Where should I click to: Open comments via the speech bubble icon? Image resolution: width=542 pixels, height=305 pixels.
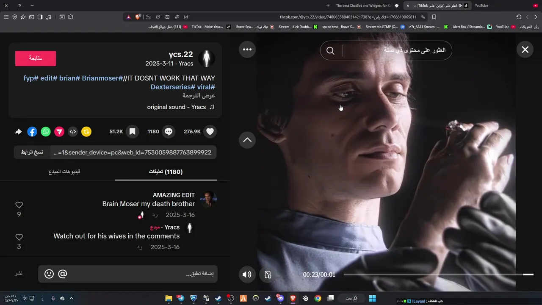(x=169, y=132)
